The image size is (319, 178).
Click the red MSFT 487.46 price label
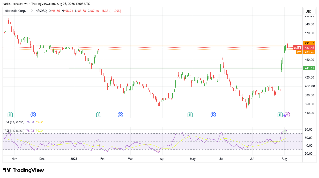pyautogui.click(x=304, y=48)
